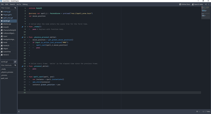
Task: Click inside the Filter Scripts field
Action: pyautogui.click(x=7, y=8)
